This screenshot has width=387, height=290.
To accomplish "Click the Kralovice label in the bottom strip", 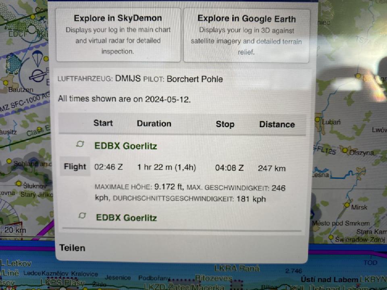I will pyautogui.click(x=85, y=274).
